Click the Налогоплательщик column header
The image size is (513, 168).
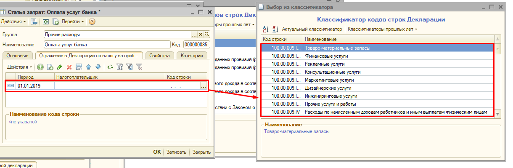click(110, 77)
